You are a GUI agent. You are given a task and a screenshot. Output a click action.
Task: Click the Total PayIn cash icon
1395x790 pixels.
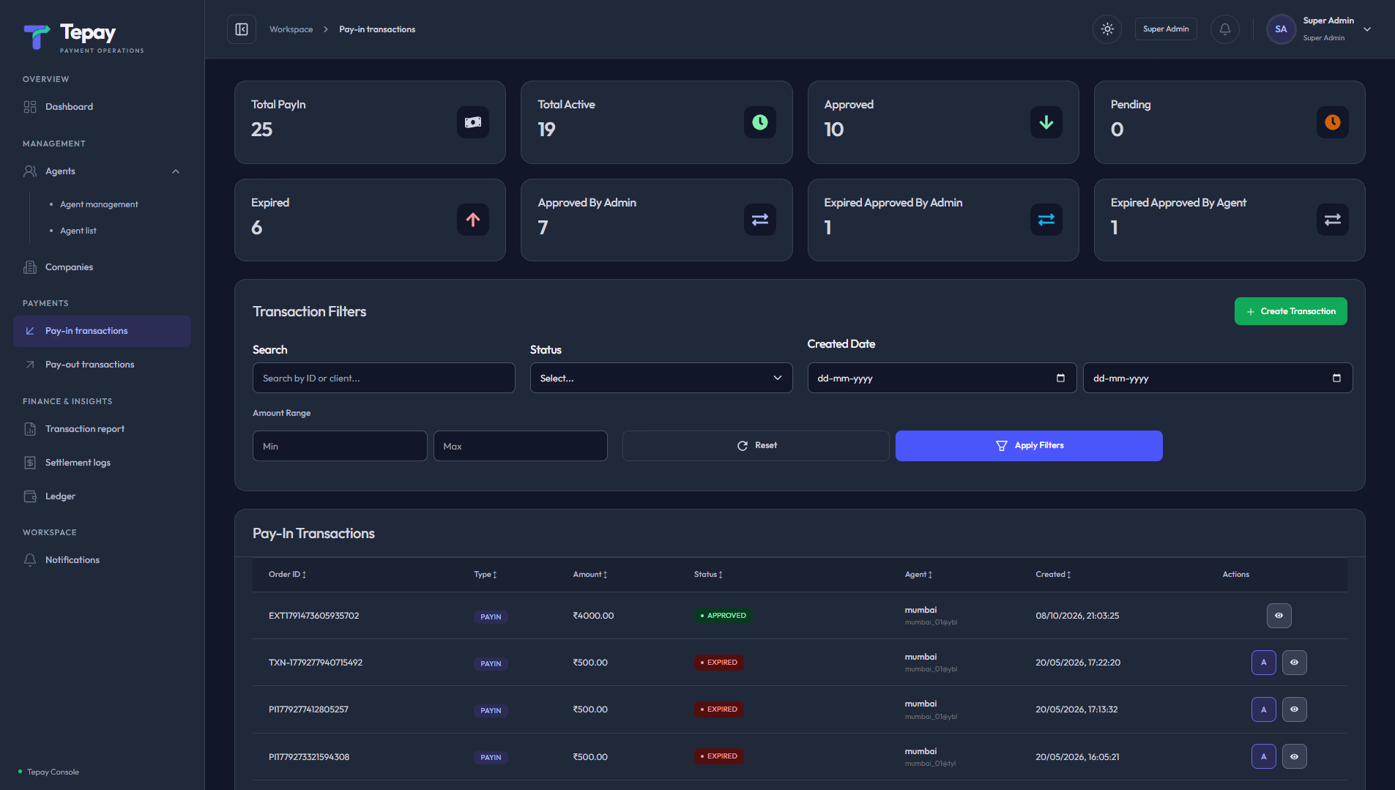click(x=473, y=122)
